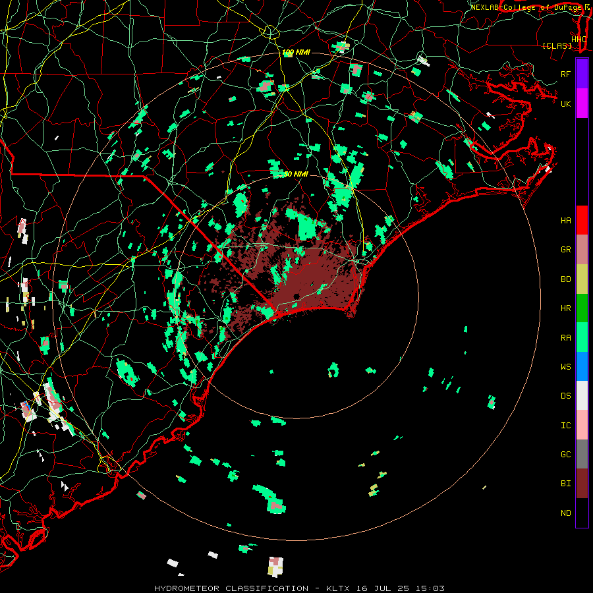
Task: Click the '50 NMI' range ring label
Action: coord(296,174)
